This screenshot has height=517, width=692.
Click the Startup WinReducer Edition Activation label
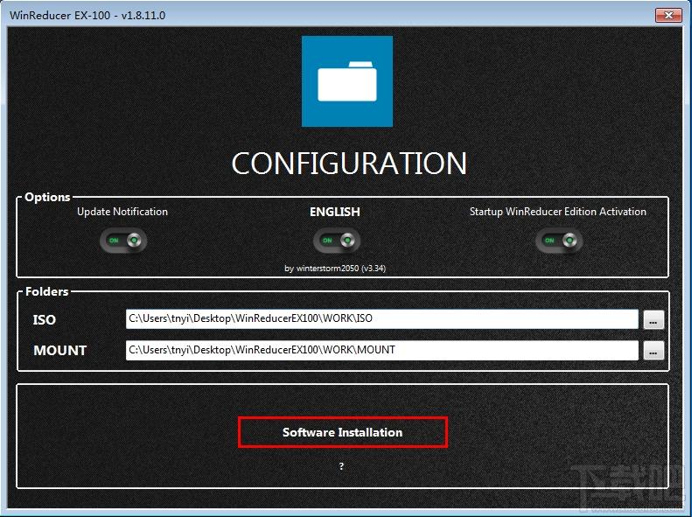click(558, 212)
